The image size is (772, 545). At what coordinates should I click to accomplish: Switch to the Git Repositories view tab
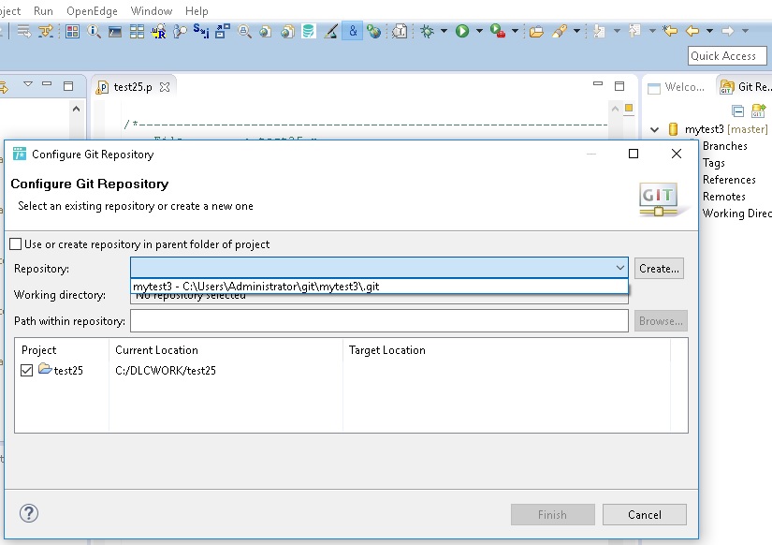coord(746,87)
